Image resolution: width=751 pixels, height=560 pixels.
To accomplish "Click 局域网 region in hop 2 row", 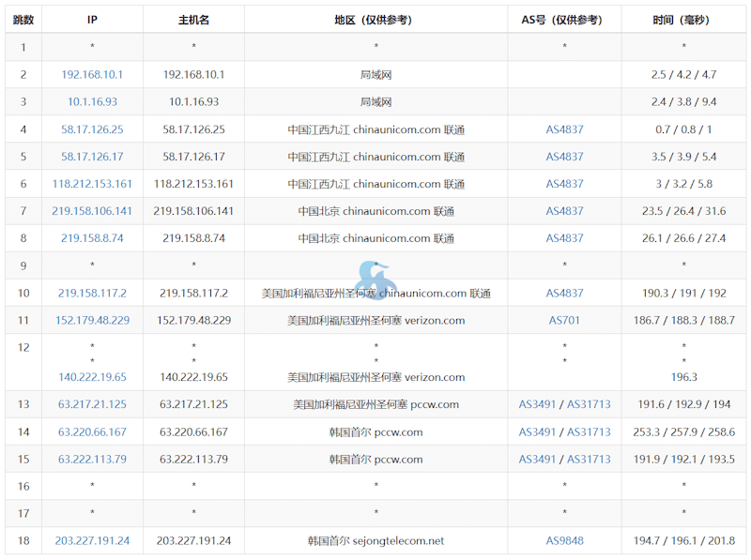I will [x=376, y=75].
